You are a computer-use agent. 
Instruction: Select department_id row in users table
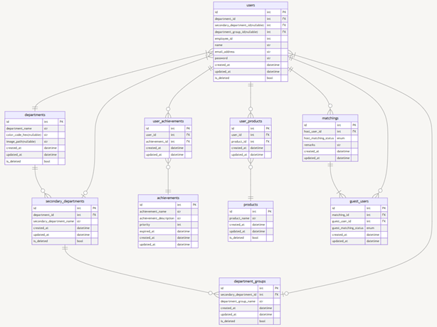[x=251, y=18]
